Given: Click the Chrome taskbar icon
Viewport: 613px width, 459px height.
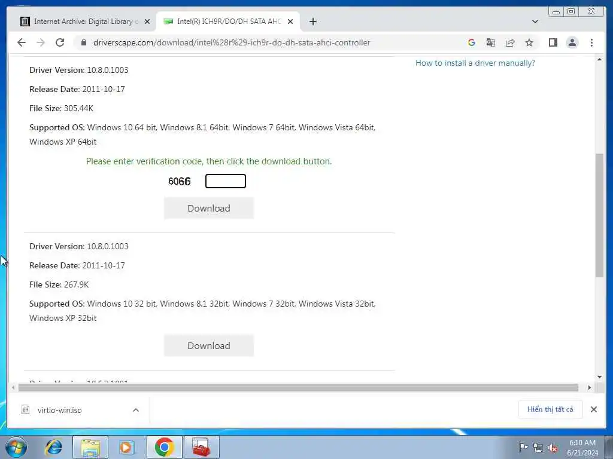Looking at the screenshot, I should [164, 447].
